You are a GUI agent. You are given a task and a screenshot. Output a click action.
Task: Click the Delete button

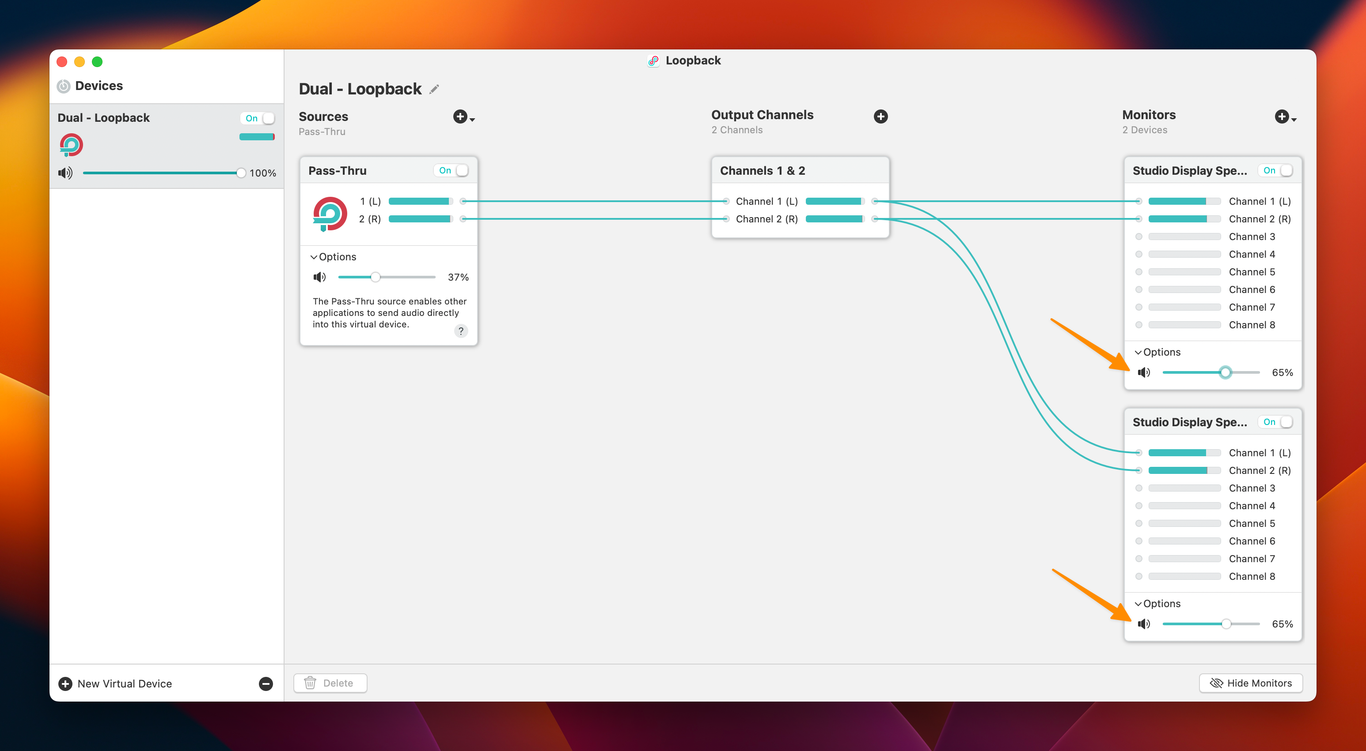[x=330, y=683]
